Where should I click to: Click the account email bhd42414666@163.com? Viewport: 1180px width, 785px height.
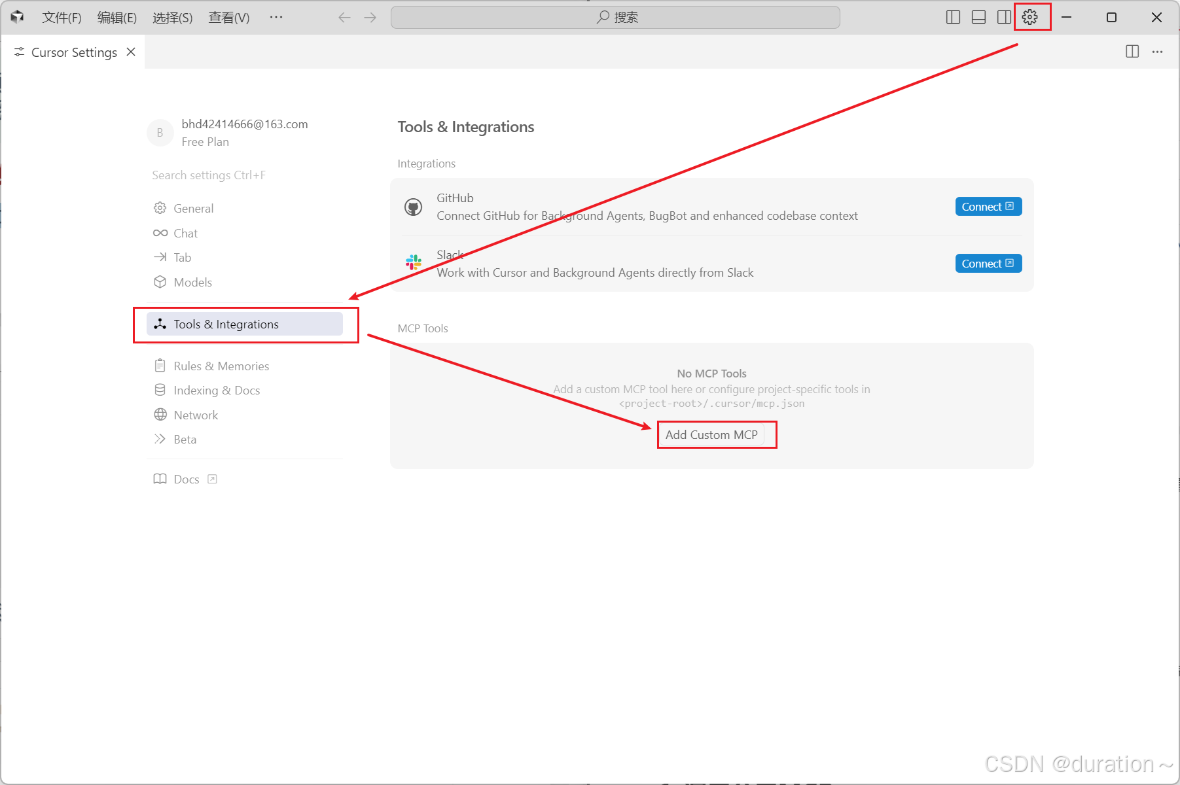pyautogui.click(x=245, y=124)
